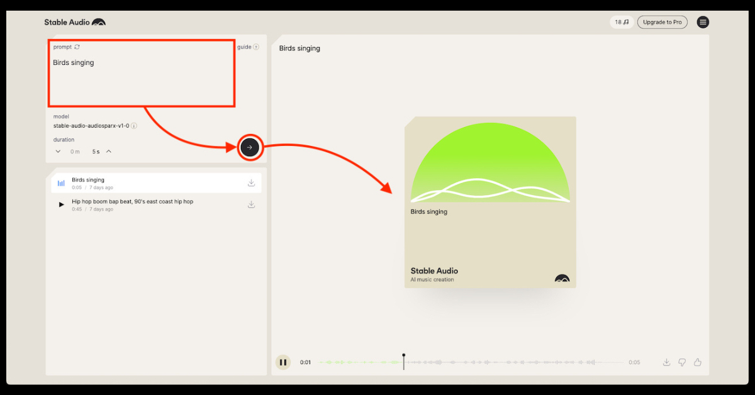The width and height of the screenshot is (755, 395).
Task: Thumbs up the generated track
Action: click(x=697, y=362)
